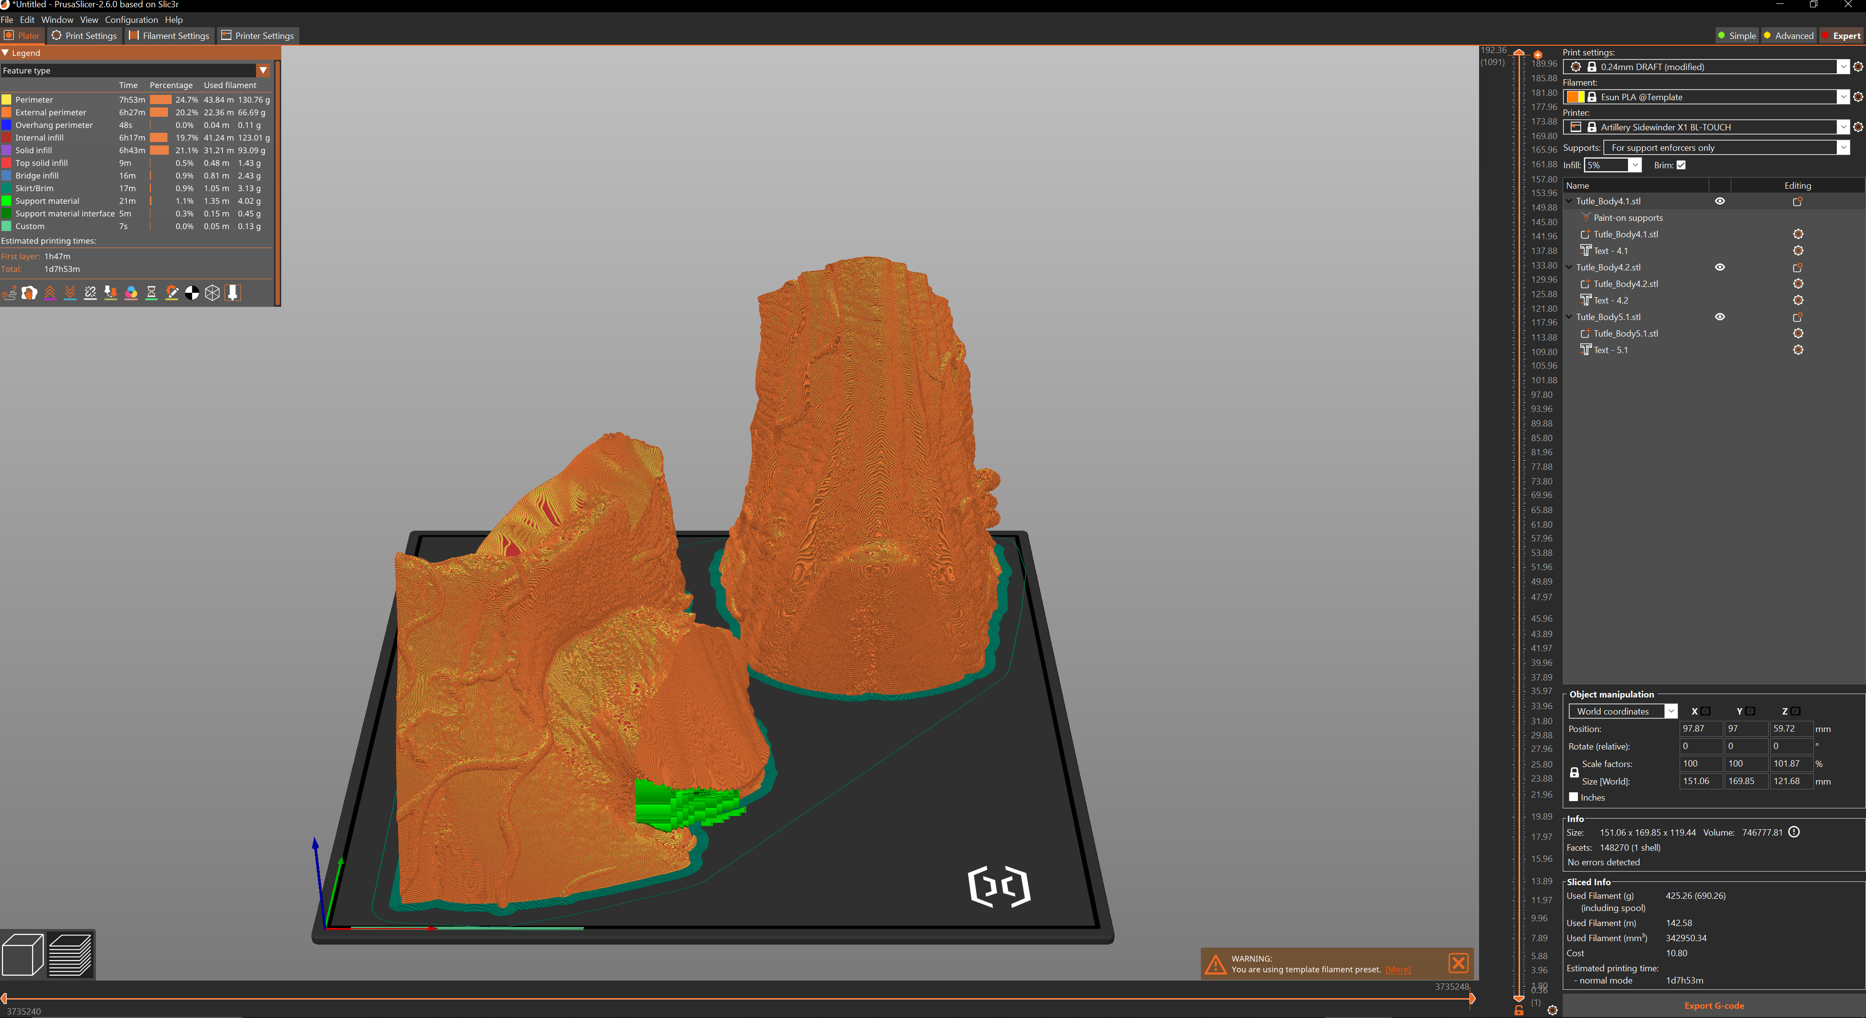Uncheck the Brim checkbox
Screen dimensions: 1866x1018
tap(1681, 165)
